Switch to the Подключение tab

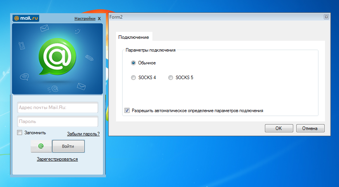pos(133,37)
